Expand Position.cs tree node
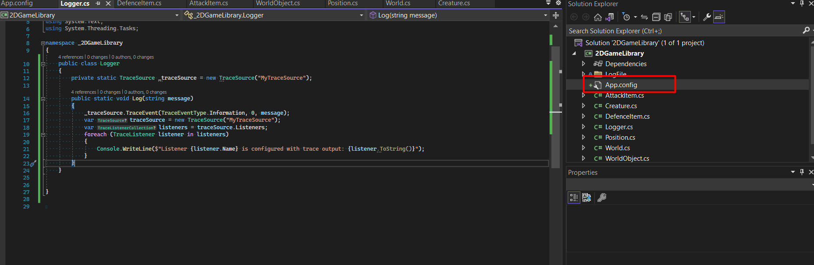Screen dimensions: 814x265 coord(583,138)
